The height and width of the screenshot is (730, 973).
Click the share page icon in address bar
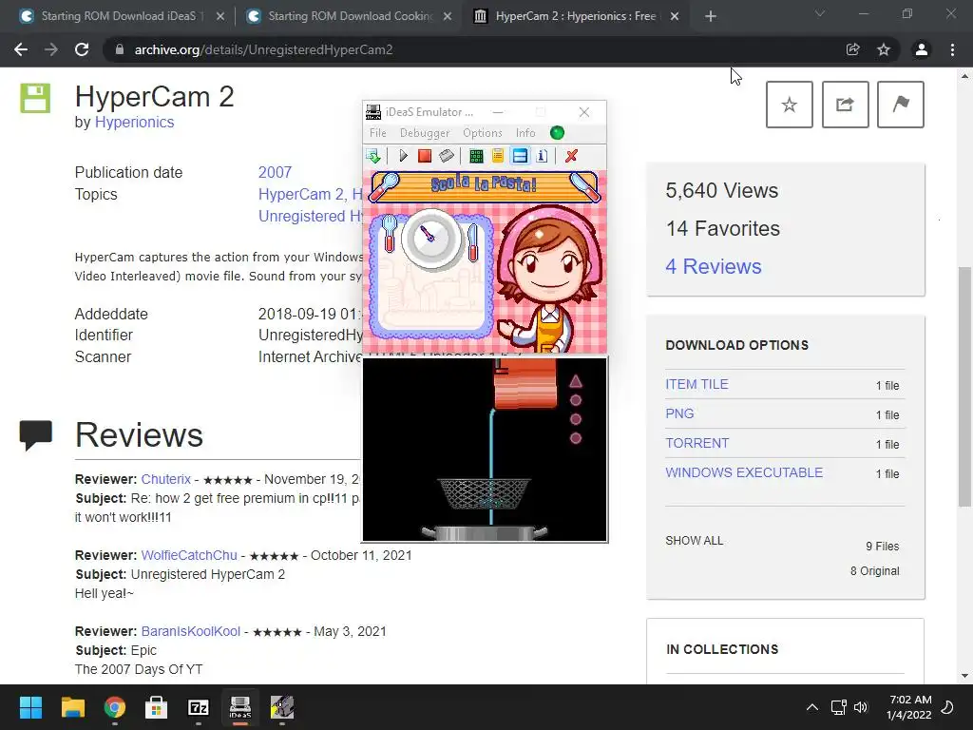pyautogui.click(x=852, y=49)
